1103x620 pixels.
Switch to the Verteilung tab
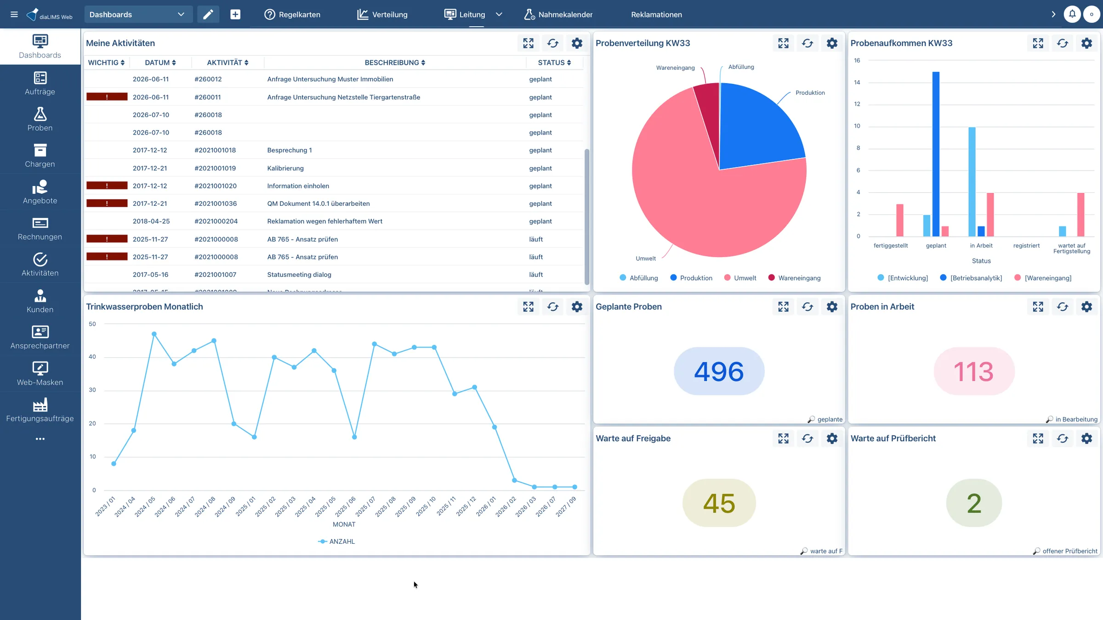(382, 14)
